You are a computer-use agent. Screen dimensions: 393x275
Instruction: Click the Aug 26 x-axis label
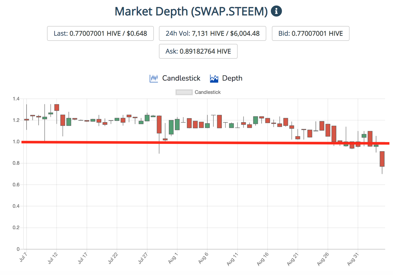[x=323, y=259]
